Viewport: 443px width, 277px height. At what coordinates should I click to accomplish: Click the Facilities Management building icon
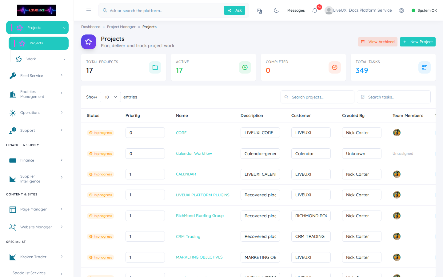(x=13, y=94)
